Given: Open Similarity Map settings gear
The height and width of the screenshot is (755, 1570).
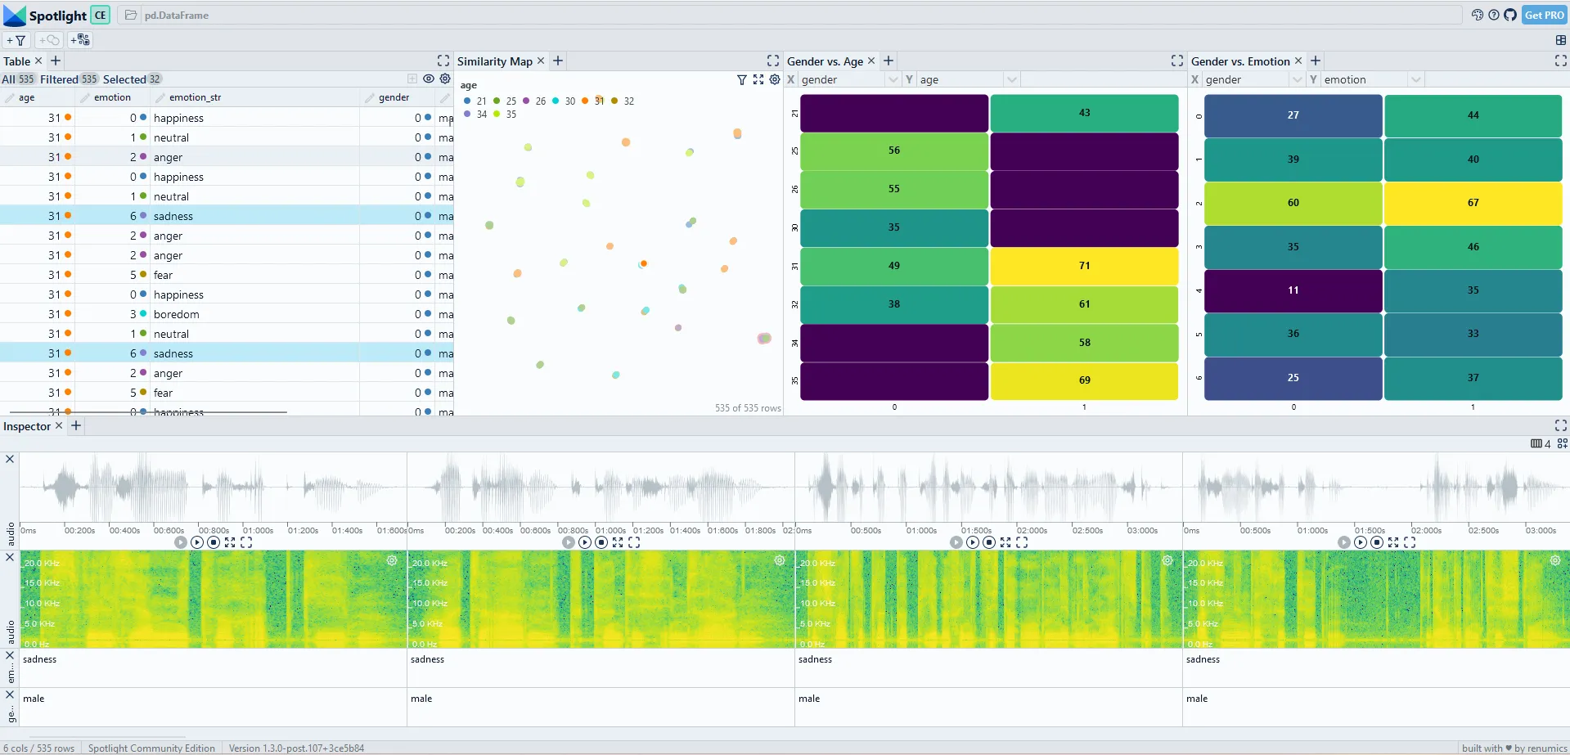Looking at the screenshot, I should coord(775,79).
